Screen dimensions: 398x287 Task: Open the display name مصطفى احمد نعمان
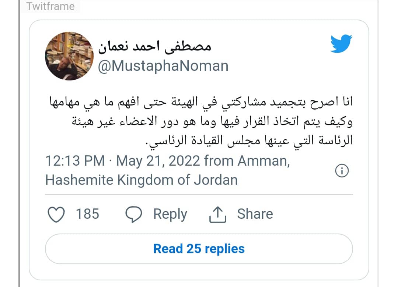coord(155,47)
